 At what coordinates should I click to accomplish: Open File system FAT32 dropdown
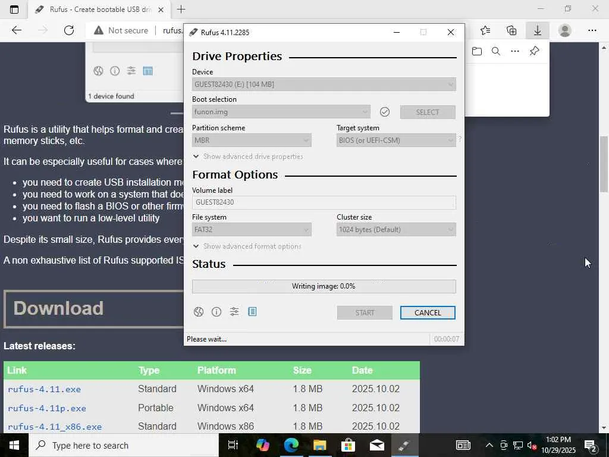252,230
